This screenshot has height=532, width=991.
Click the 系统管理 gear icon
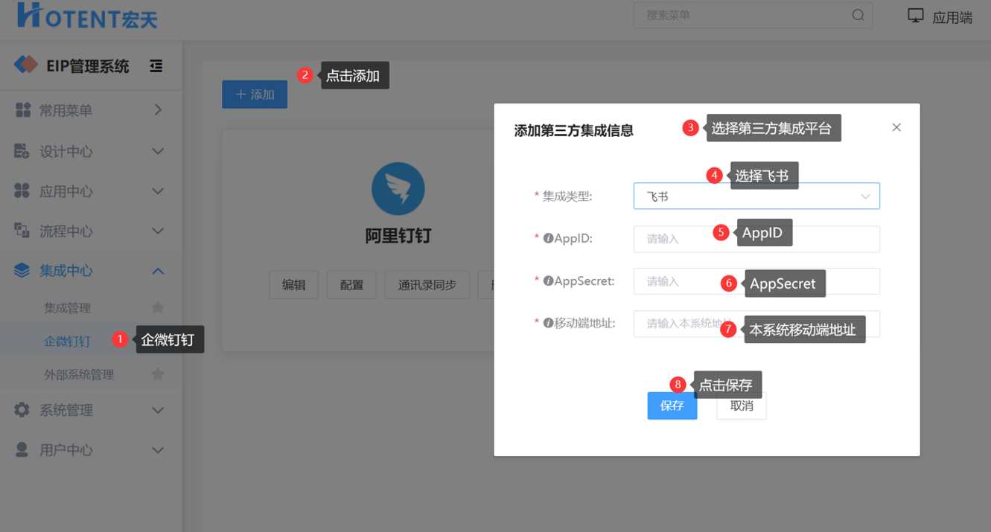click(22, 409)
